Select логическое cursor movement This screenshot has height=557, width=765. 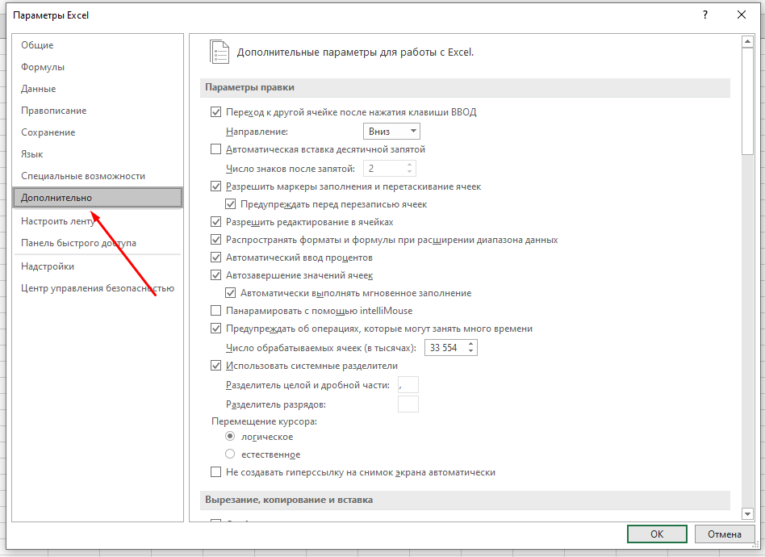[x=230, y=436]
